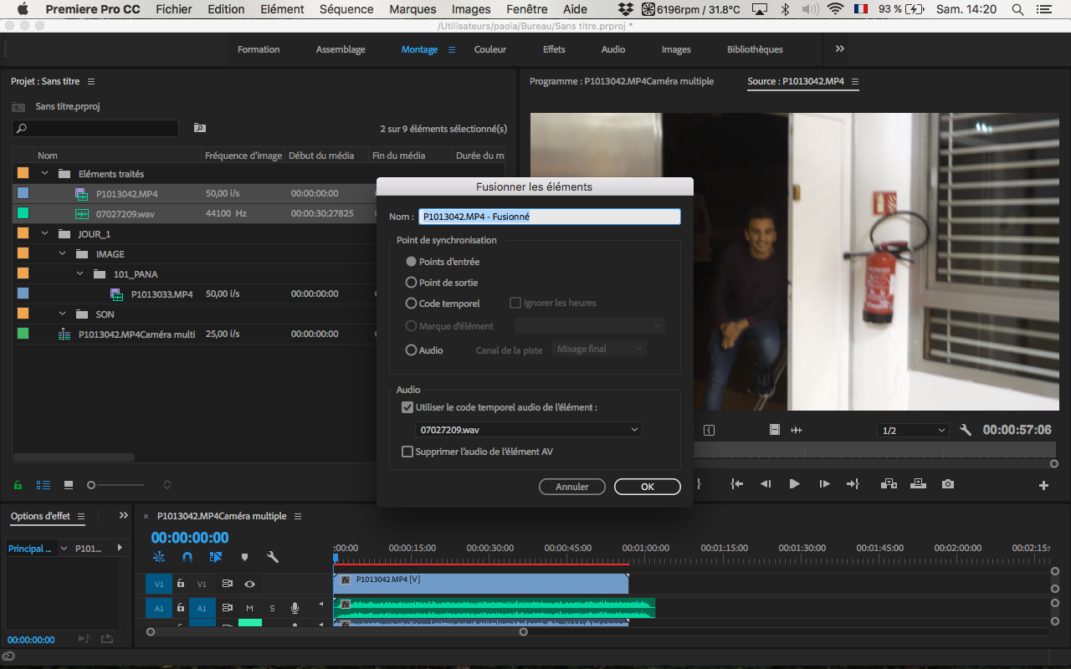Screen dimensions: 1071x669
Task: Open Source monitor resolution 1/2 dropdown
Action: pos(913,431)
